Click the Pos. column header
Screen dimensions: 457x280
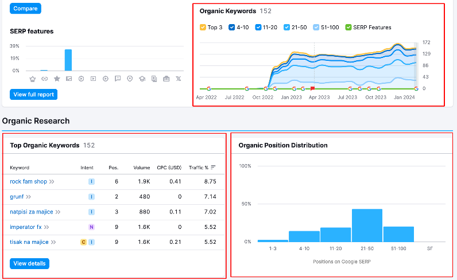(113, 168)
